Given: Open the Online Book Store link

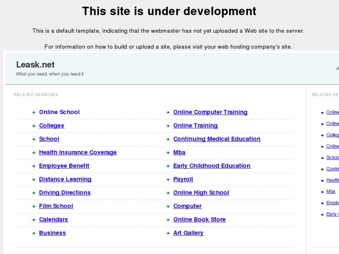Looking at the screenshot, I should pos(199,220).
